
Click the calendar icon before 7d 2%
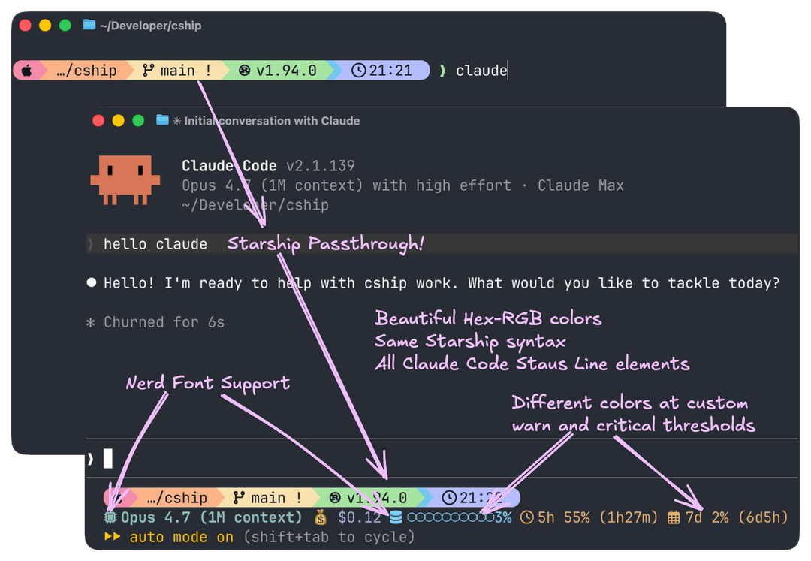pos(674,517)
